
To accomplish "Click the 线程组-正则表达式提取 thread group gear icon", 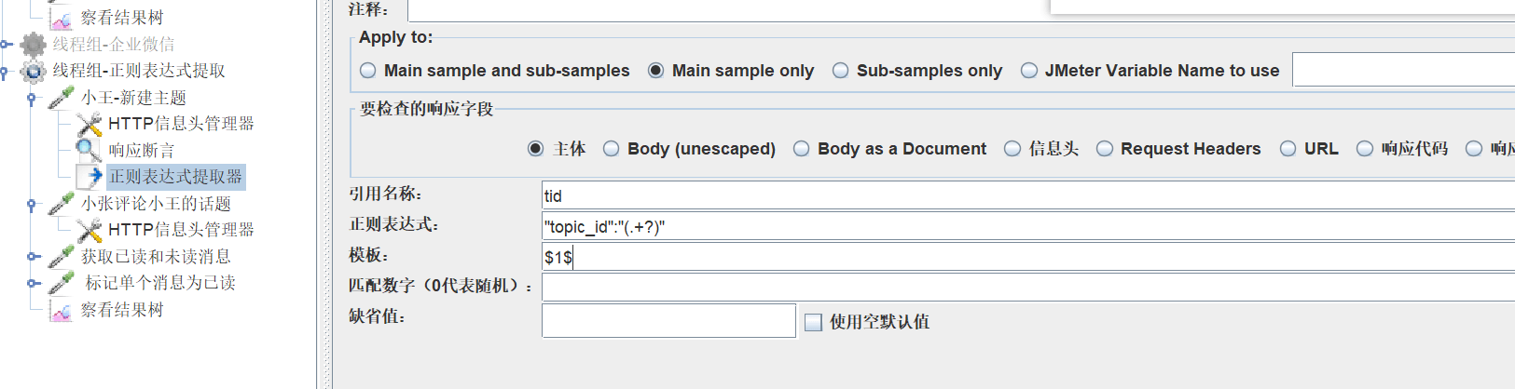I will click(33, 71).
